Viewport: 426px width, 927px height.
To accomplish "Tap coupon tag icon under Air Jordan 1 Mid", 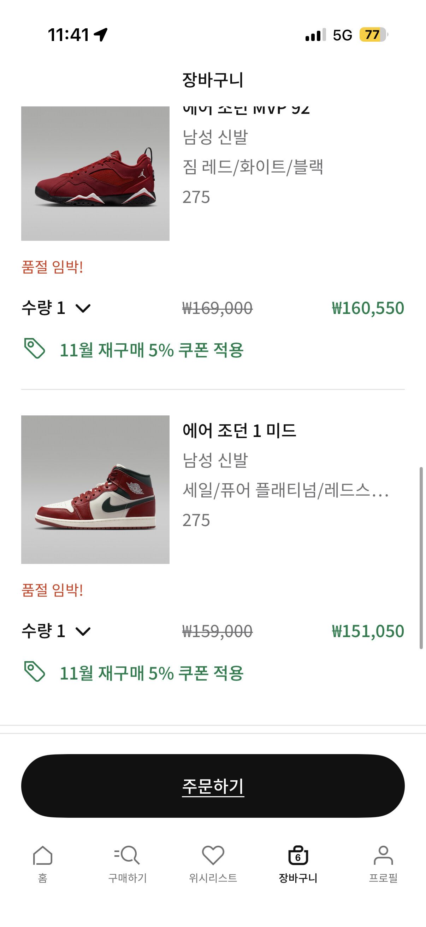I will pos(35,672).
